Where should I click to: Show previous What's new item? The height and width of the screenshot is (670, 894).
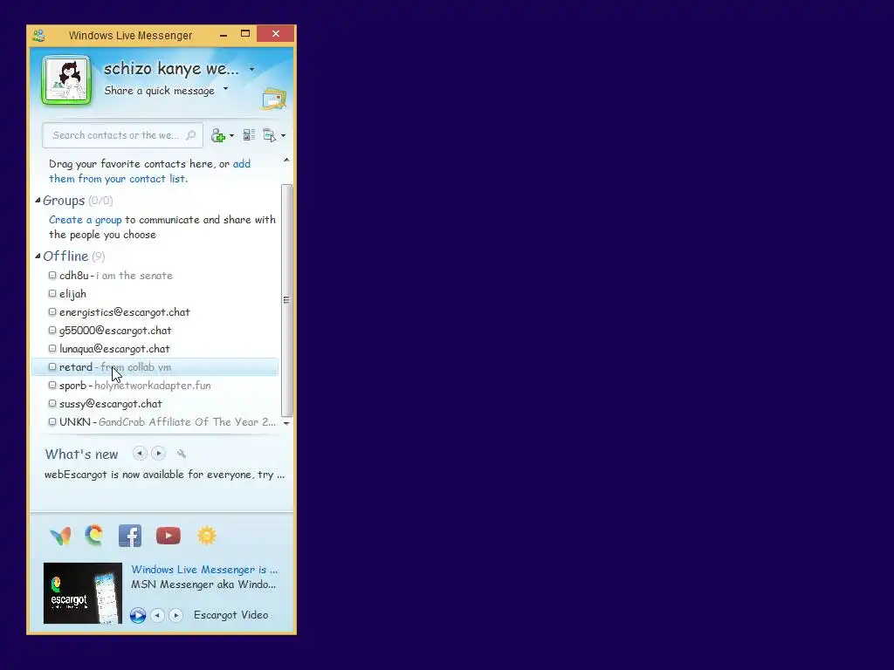(x=140, y=454)
